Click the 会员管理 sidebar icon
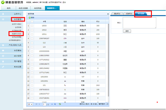The height and width of the screenshot is (110, 166). [x=3, y=19]
